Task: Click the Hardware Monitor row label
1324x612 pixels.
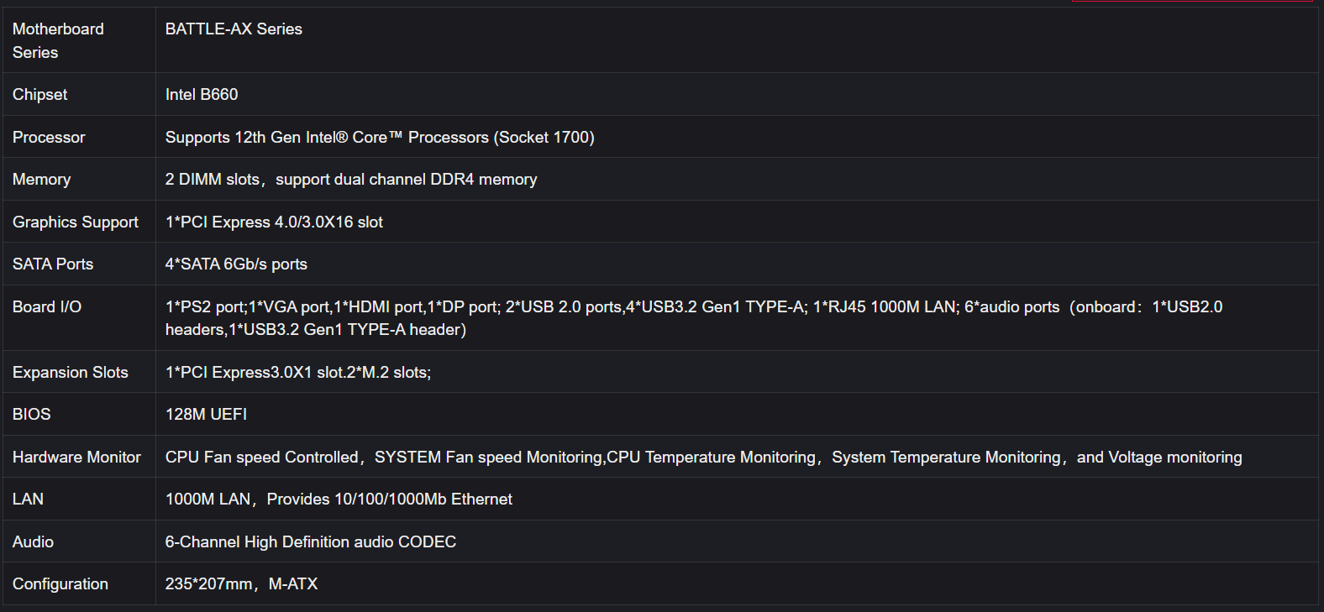Action: (76, 458)
